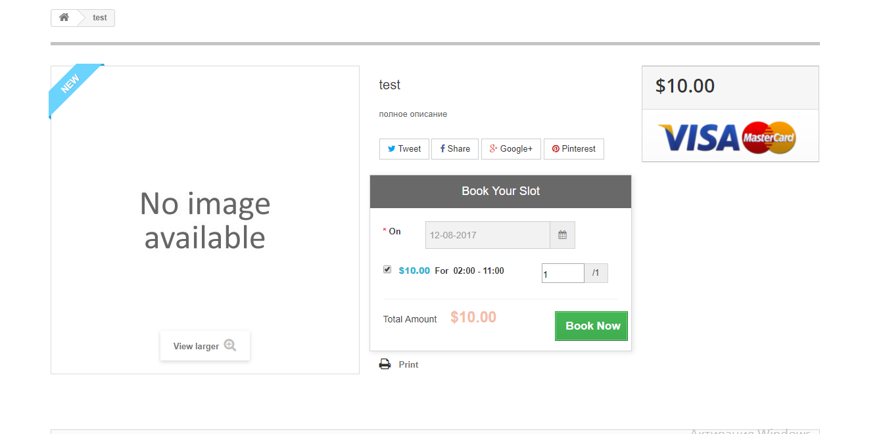Click the home icon in the breadcrumb

pyautogui.click(x=64, y=18)
